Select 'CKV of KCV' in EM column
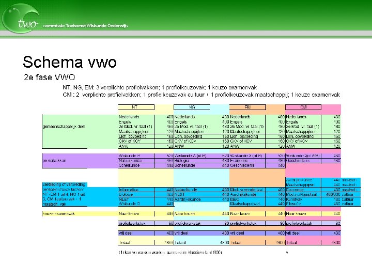This screenshot has height=279, width=372. pyautogui.click(x=241, y=141)
